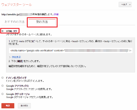This screenshot has height=110, width=137.
Task: Click the dropdown arrow on ヘルプ button
Action: click(x=130, y=5)
